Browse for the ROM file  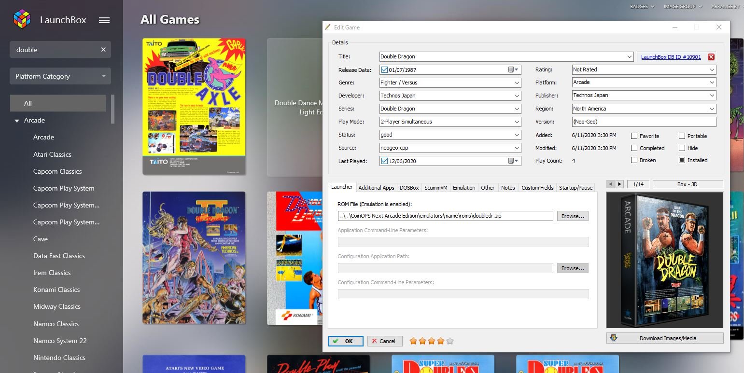(573, 216)
